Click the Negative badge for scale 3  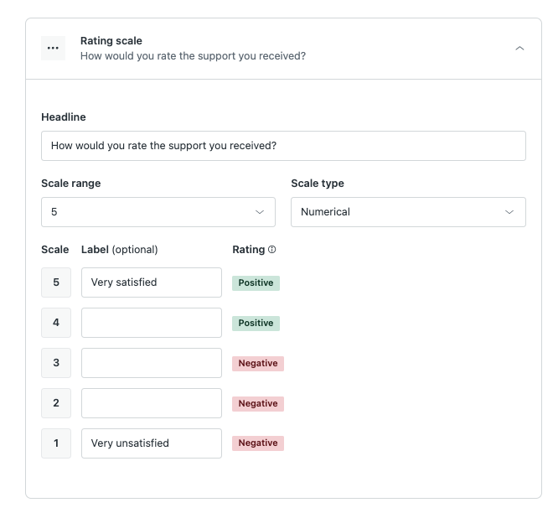pyautogui.click(x=258, y=364)
